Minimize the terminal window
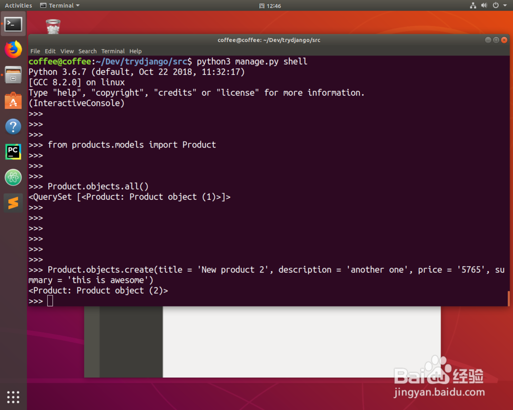The image size is (513, 410). point(488,40)
